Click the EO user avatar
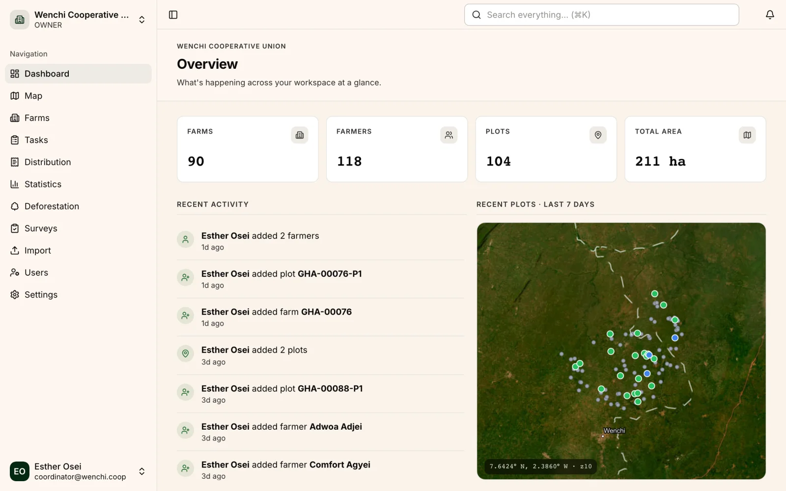 point(20,471)
